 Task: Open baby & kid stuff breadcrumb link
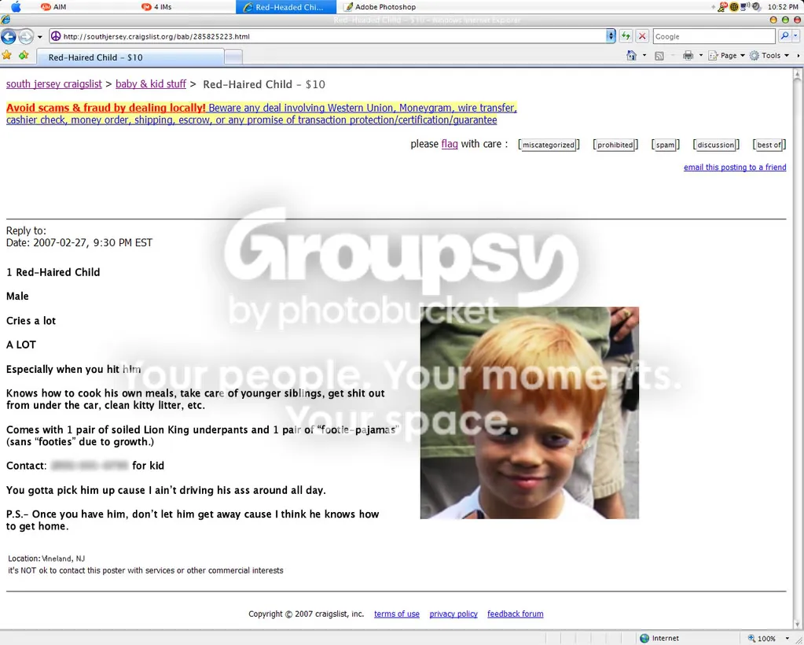pyautogui.click(x=151, y=84)
